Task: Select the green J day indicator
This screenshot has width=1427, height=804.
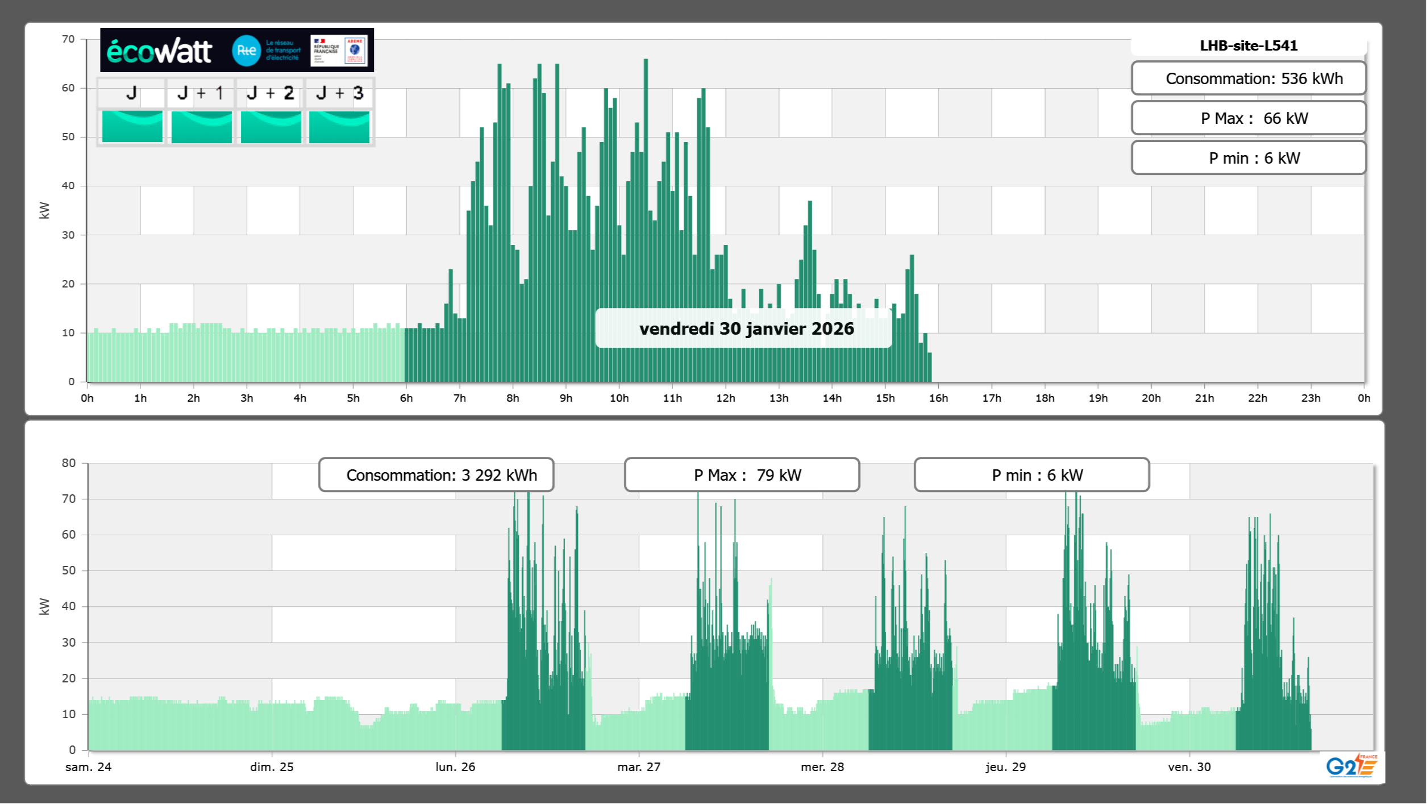Action: pos(132,127)
